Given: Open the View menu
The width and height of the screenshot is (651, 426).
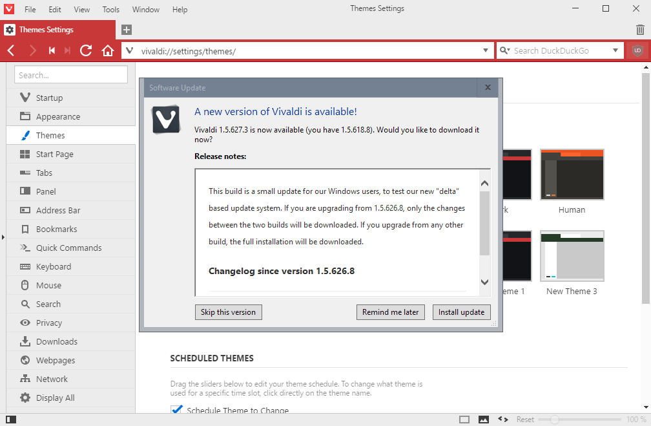Looking at the screenshot, I should coord(81,9).
